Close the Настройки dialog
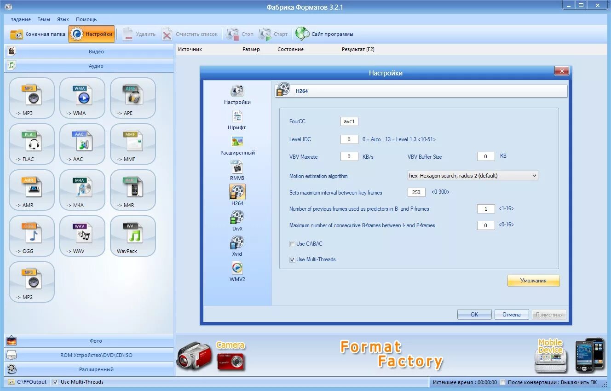 point(561,71)
